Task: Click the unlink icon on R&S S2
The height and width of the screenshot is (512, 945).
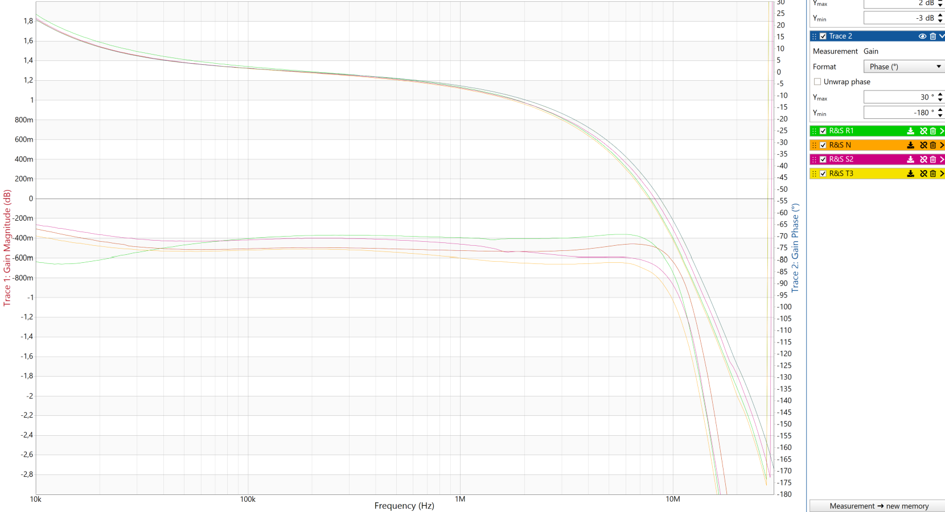Action: point(923,159)
